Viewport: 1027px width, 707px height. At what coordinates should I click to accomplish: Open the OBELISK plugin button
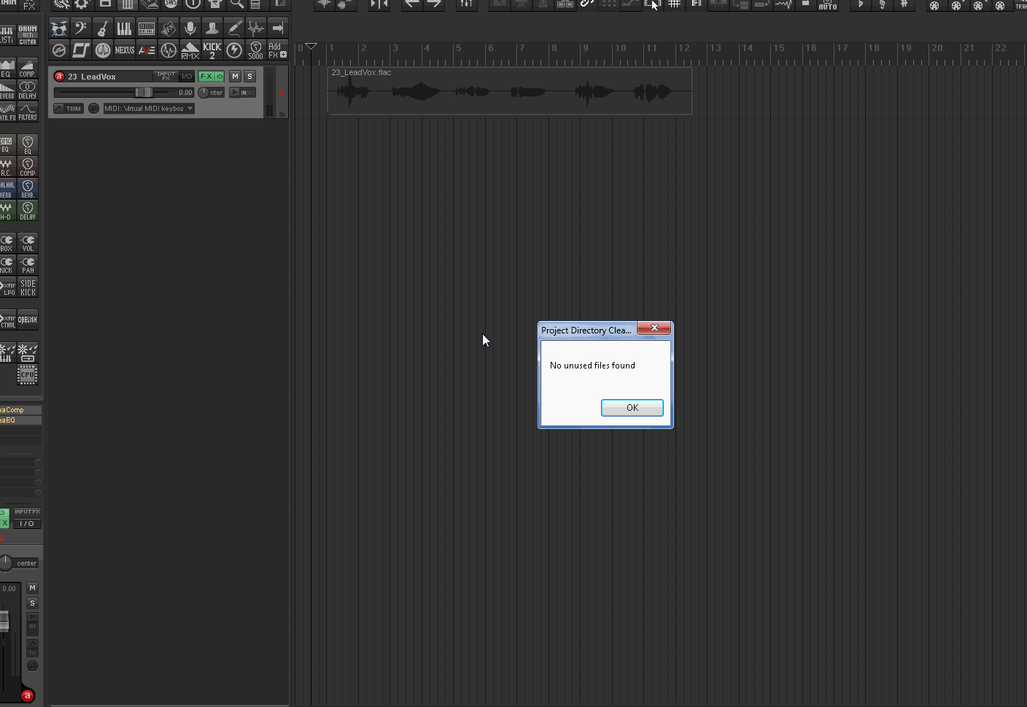pos(28,320)
